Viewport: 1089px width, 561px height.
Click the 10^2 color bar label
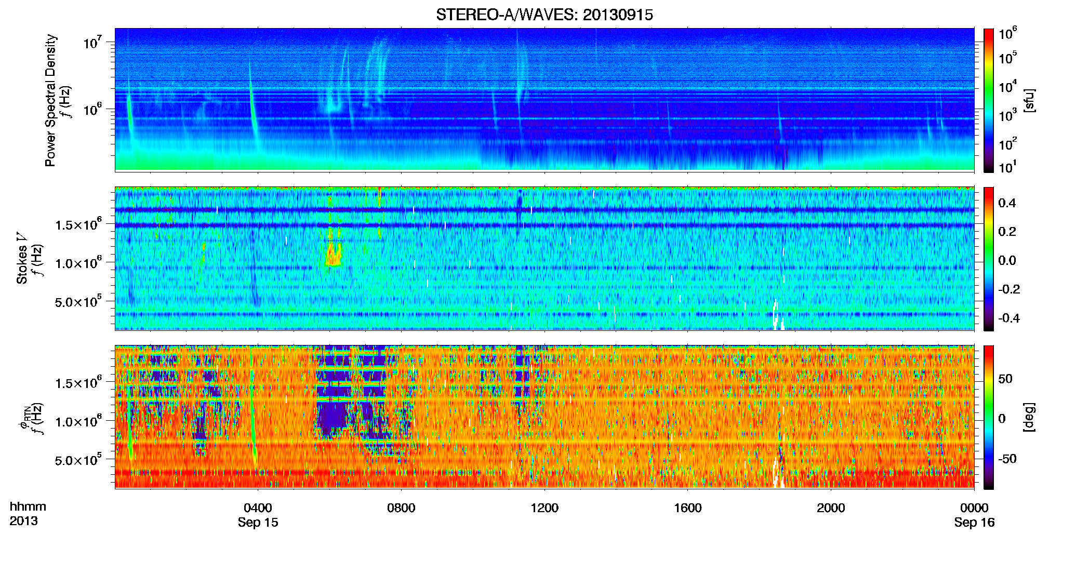1008,143
